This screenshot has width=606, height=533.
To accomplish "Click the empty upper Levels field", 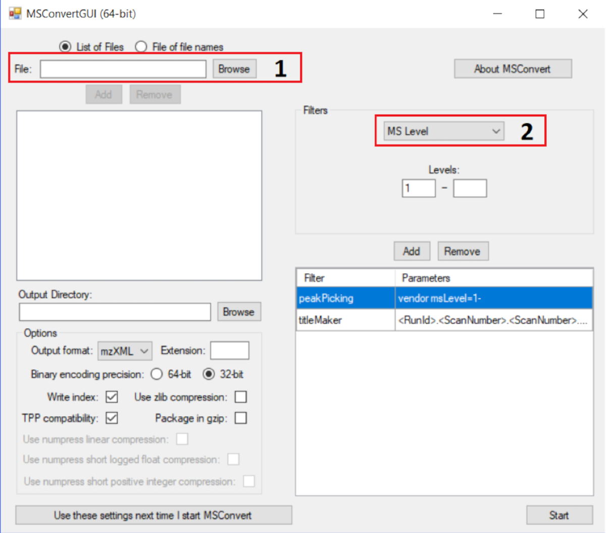I will (470, 188).
